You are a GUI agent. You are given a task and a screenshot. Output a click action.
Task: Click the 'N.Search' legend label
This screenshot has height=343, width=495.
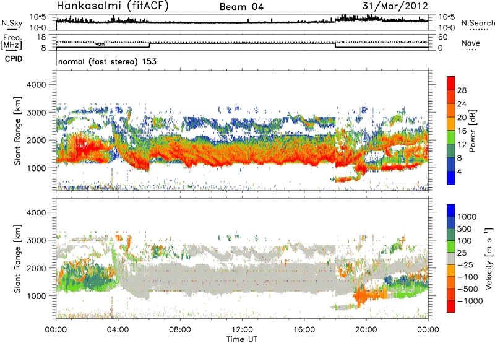(478, 23)
